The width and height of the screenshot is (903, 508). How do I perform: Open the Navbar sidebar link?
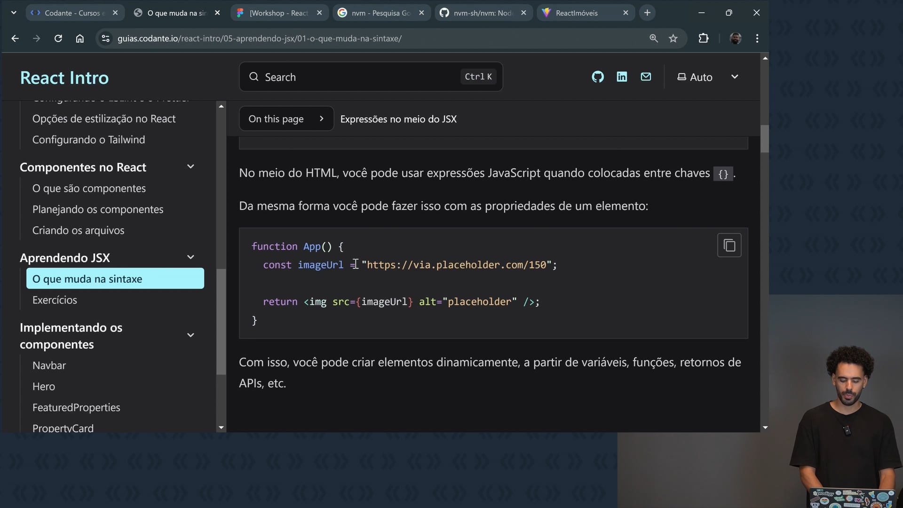coord(49,365)
